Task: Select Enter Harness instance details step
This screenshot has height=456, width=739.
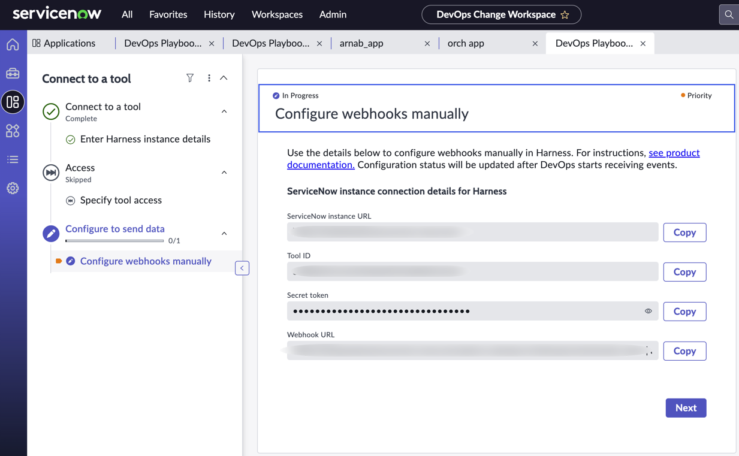Action: pos(145,139)
